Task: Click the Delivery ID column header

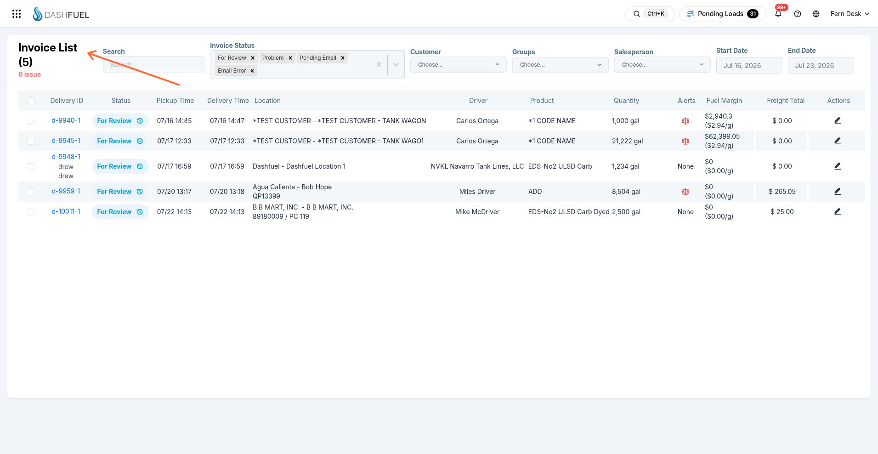Action: 67,101
